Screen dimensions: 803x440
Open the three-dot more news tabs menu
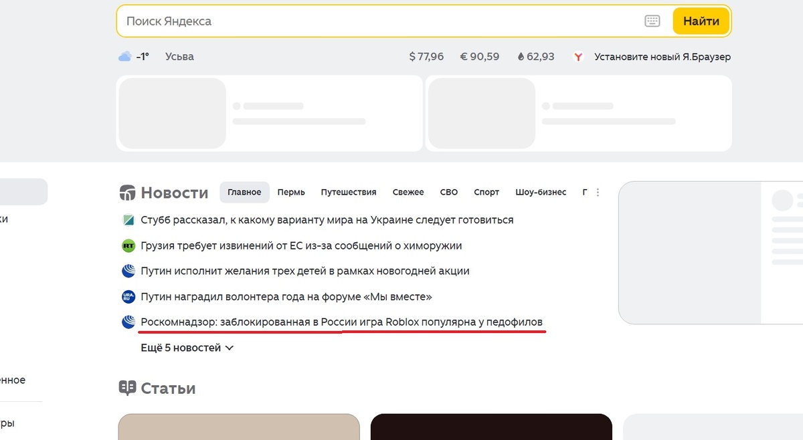[598, 192]
